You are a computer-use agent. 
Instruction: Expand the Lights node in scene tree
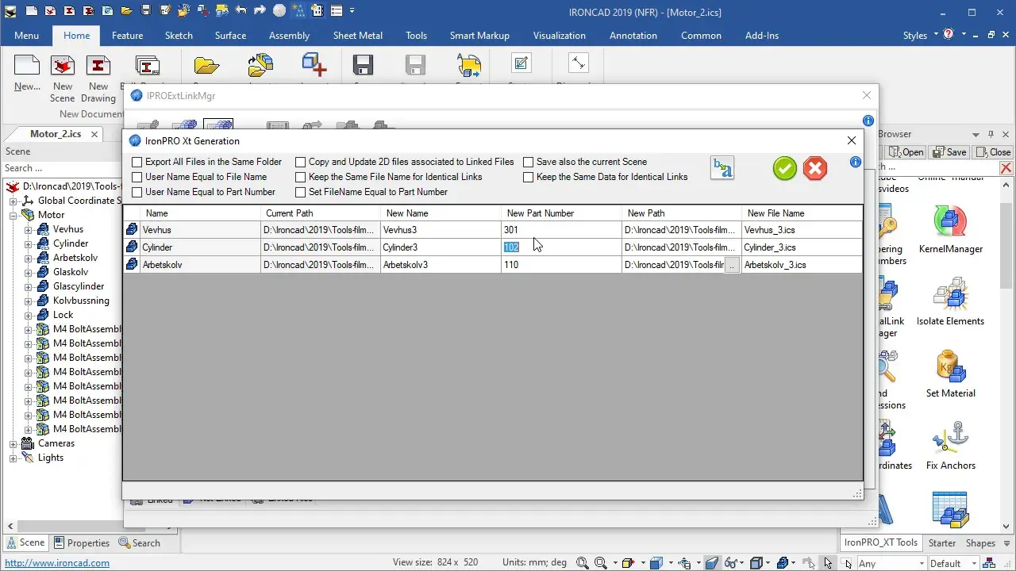[x=13, y=458]
